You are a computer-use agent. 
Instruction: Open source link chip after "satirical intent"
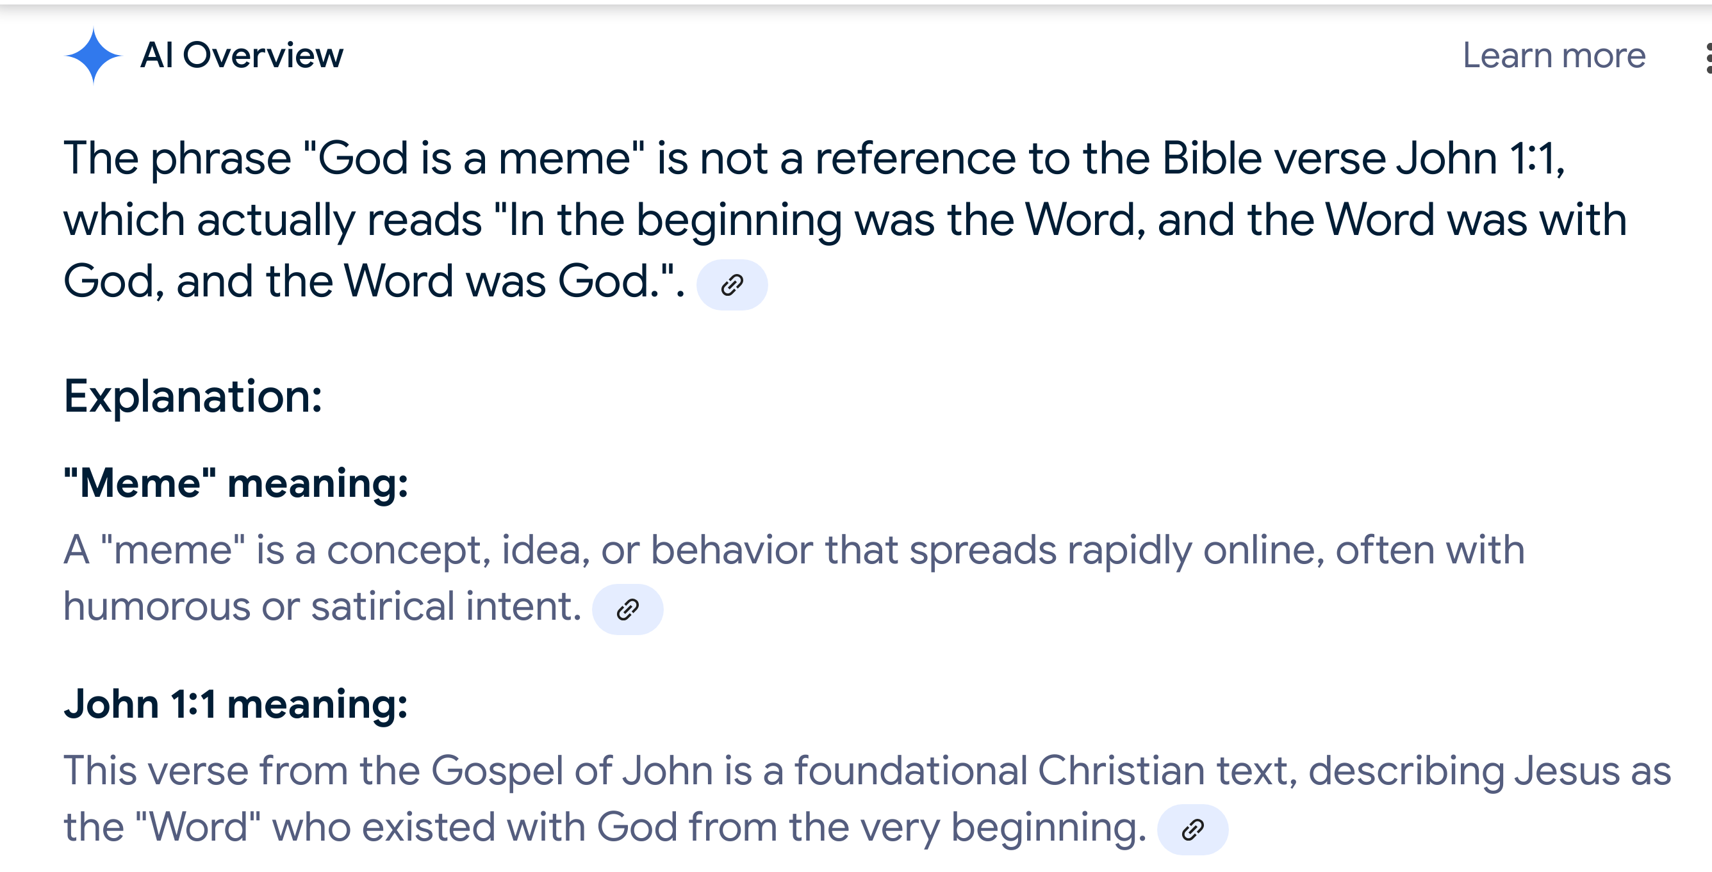tap(627, 609)
